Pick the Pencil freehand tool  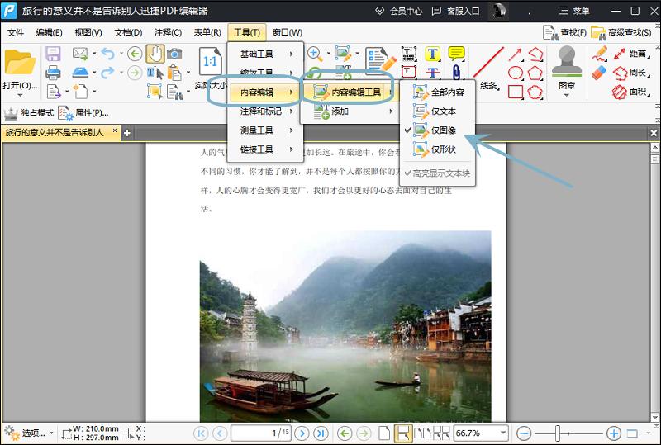(x=599, y=54)
